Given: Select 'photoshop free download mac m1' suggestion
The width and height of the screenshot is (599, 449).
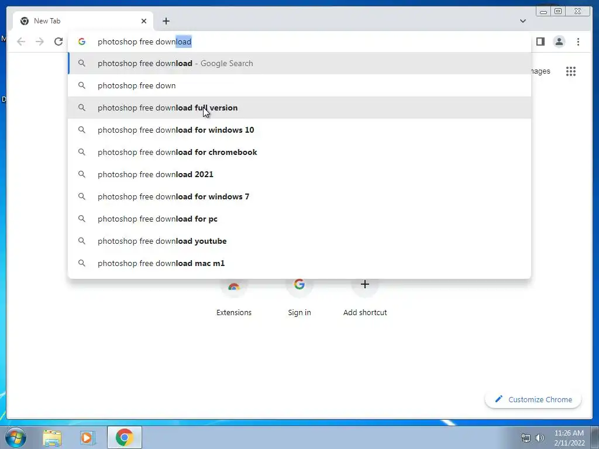Looking at the screenshot, I should [299, 263].
